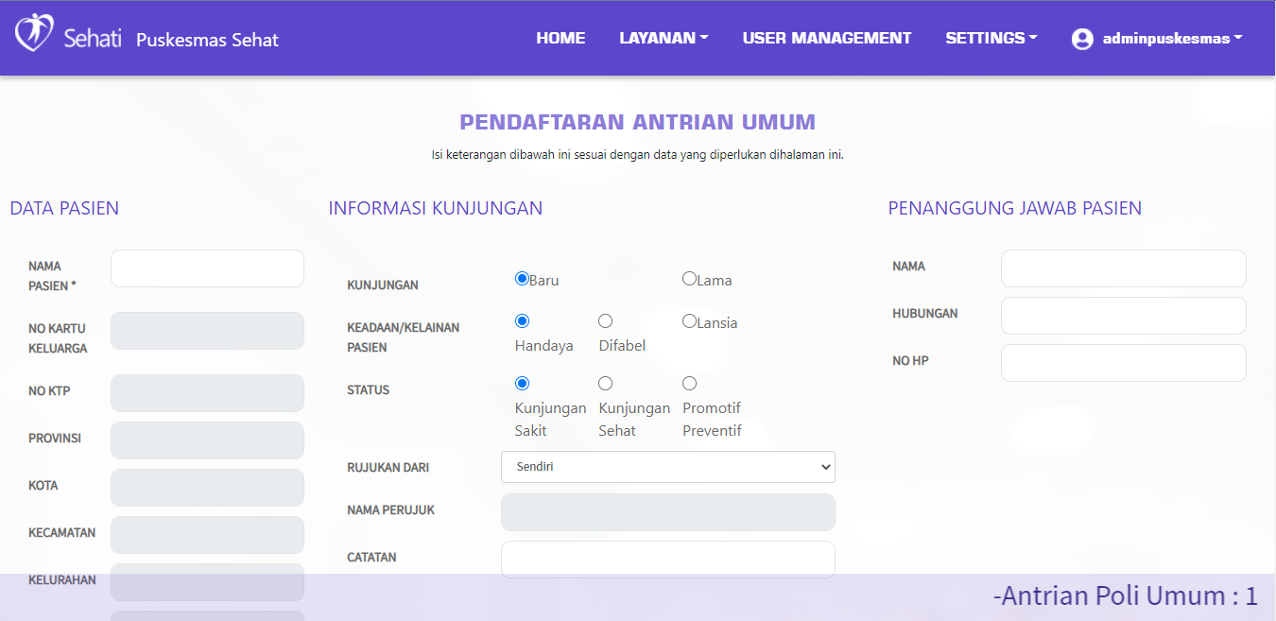Click the adminpuskesmas user avatar icon

coord(1082,39)
